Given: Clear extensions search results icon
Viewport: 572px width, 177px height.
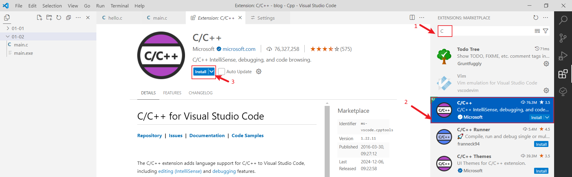Looking at the screenshot, I should [x=537, y=31].
